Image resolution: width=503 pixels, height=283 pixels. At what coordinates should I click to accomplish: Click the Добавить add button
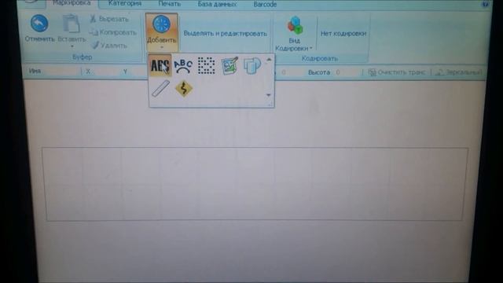(161, 31)
